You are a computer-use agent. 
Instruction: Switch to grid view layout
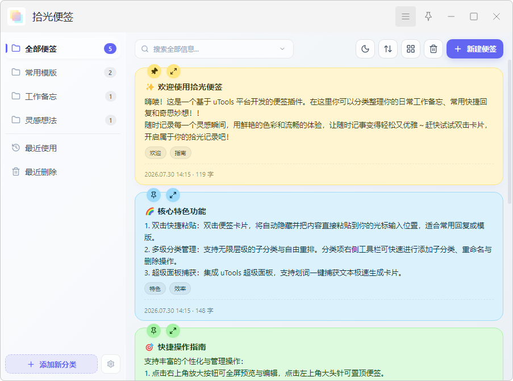[411, 49]
